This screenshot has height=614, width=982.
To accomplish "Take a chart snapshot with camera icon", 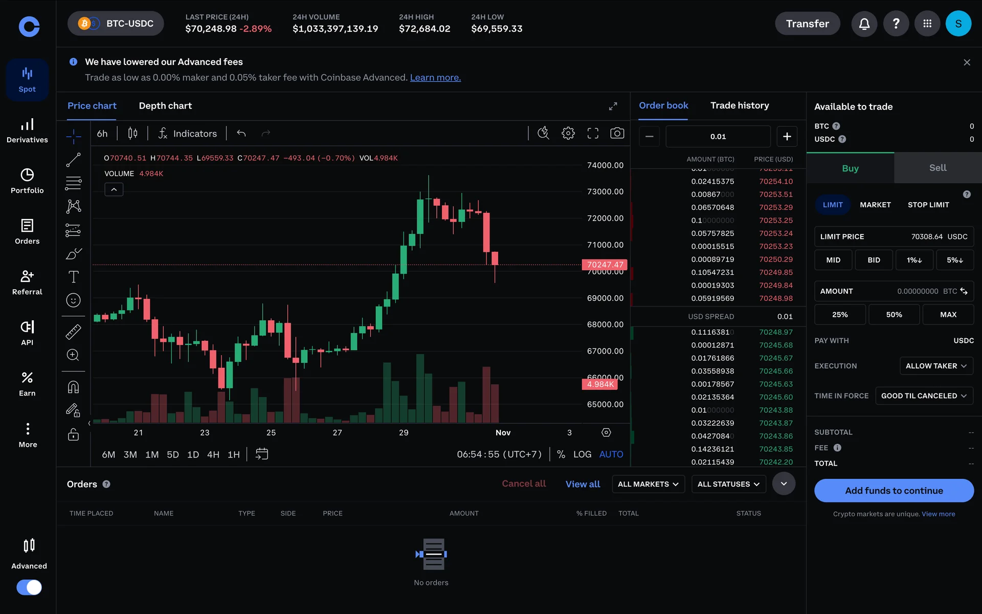I will click(x=617, y=134).
